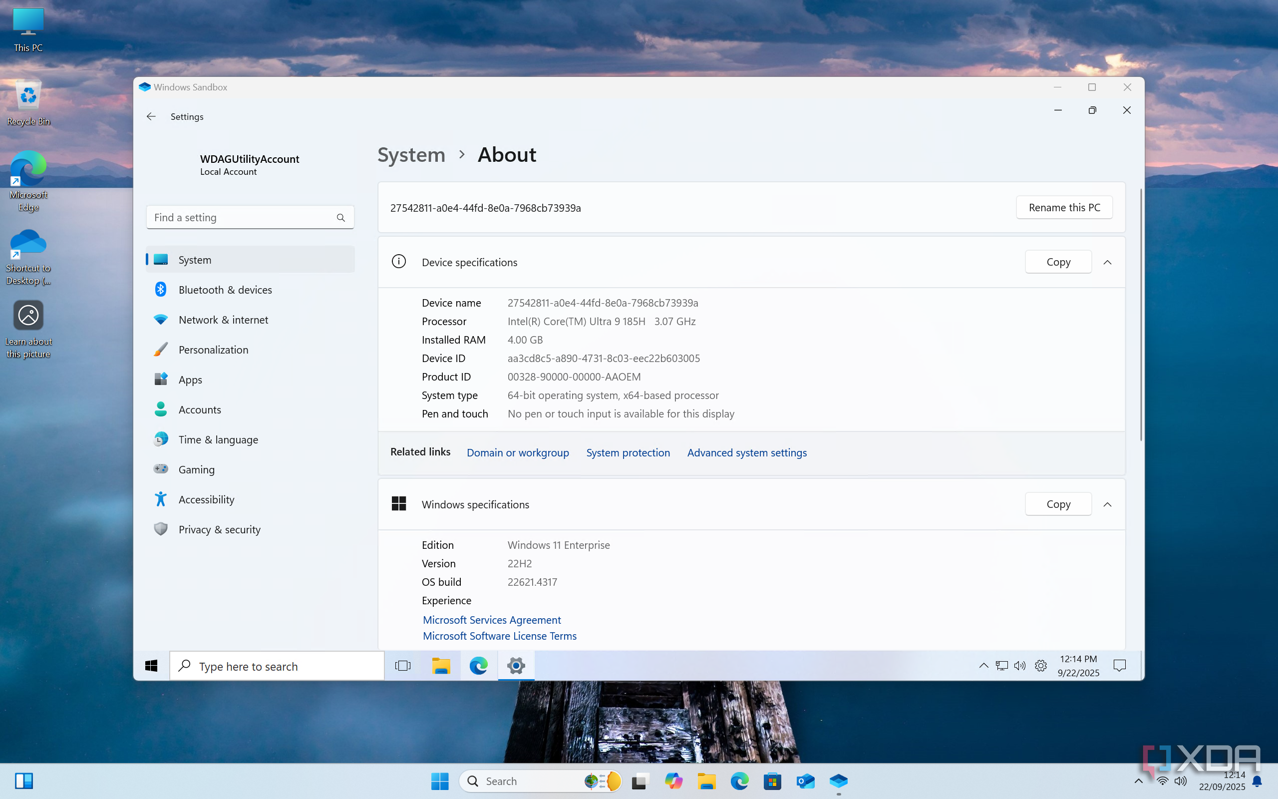Open Personalization settings
Screen dimensions: 1278x799
pyautogui.click(x=250, y=349)
